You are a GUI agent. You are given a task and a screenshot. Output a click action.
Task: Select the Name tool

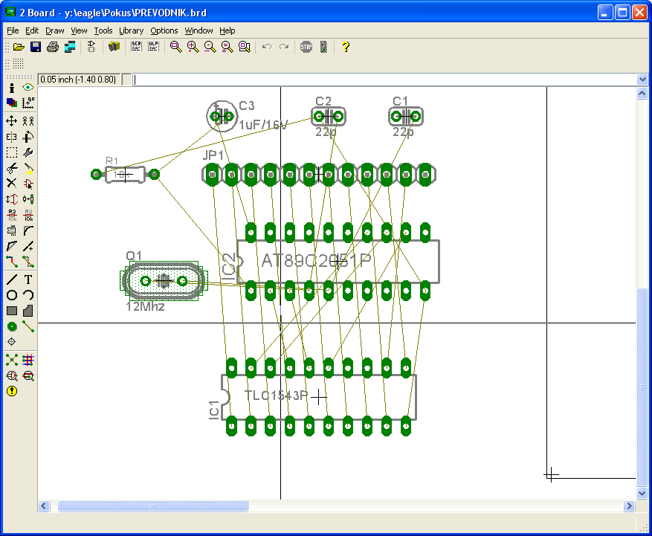(x=12, y=215)
